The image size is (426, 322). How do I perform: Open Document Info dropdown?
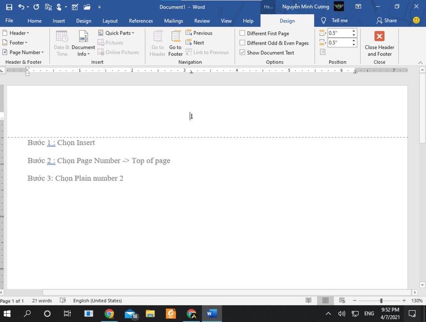tap(83, 43)
